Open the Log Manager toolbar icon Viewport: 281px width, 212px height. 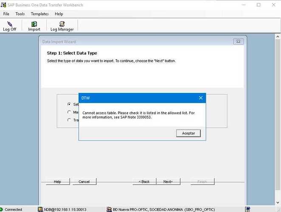click(x=62, y=24)
